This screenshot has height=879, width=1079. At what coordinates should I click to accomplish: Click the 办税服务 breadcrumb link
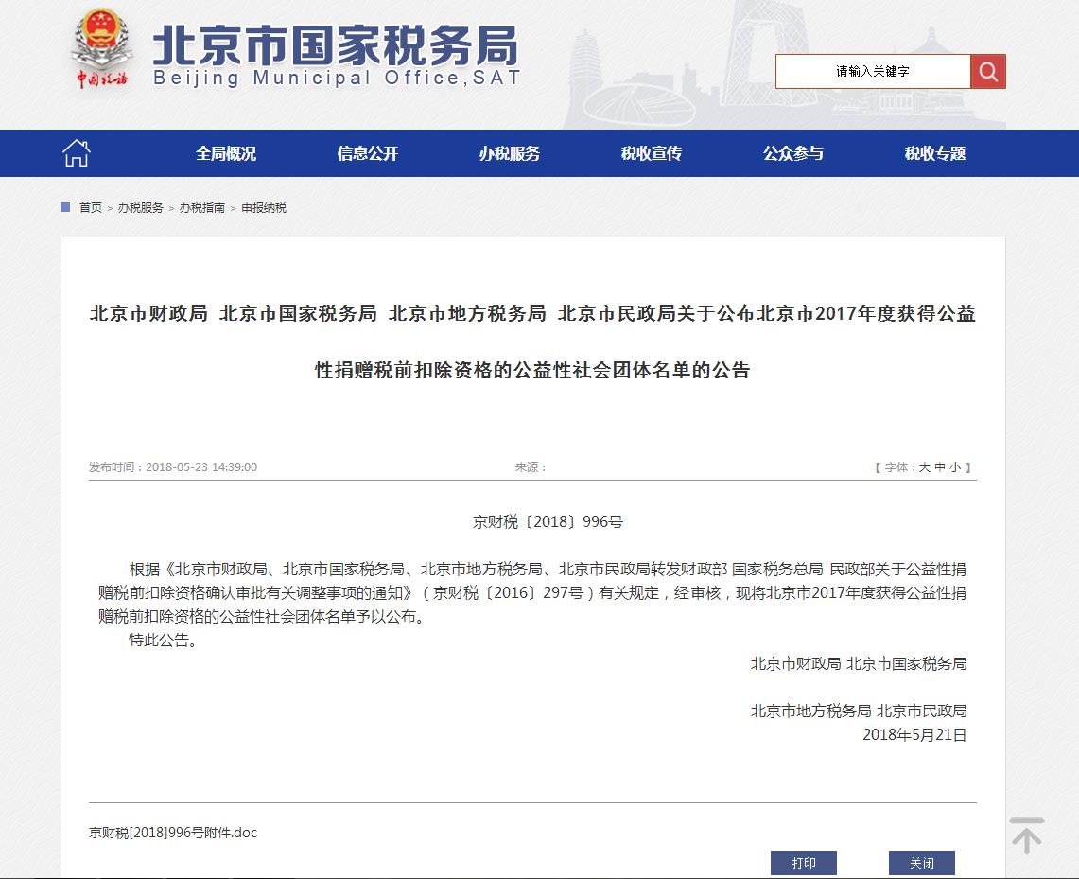[x=141, y=208]
